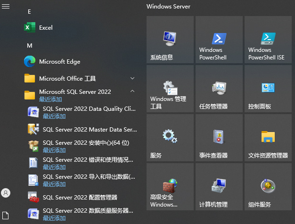
Task: Open the Windows 管理工具 tile
Action: (x=170, y=89)
